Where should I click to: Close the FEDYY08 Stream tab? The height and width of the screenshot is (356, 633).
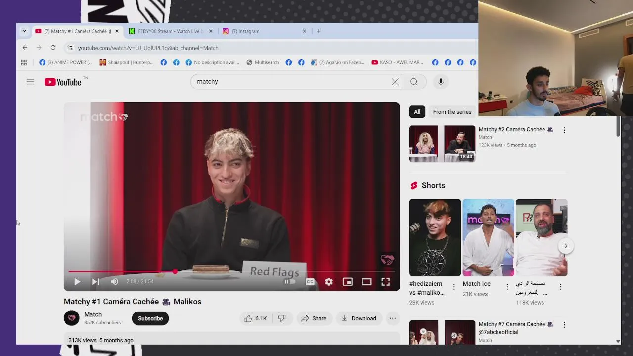210,31
